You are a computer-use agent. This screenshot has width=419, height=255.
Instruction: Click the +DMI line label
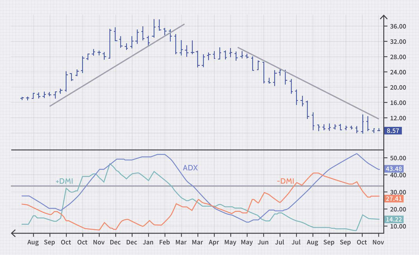tap(64, 181)
